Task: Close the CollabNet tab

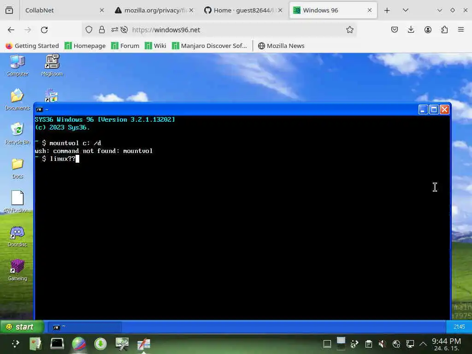Action: tap(102, 10)
